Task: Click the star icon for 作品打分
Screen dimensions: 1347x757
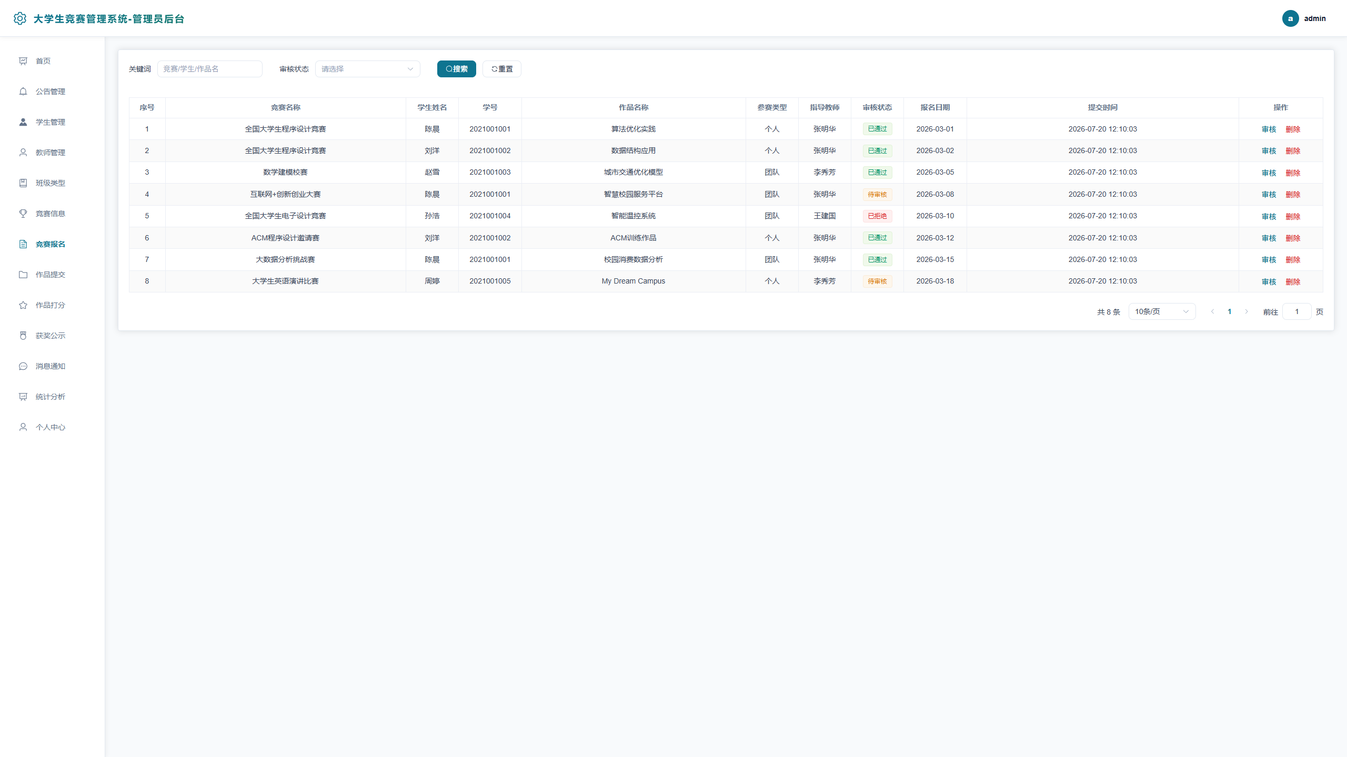Action: 23,305
